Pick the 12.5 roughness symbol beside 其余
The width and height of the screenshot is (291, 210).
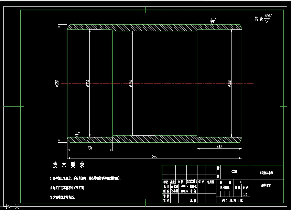click(x=268, y=18)
